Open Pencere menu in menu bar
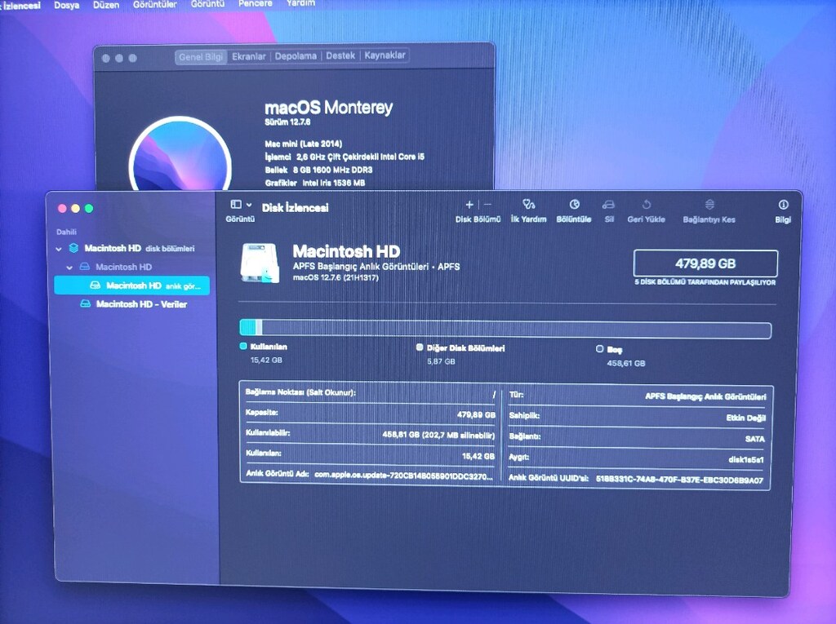Viewport: 836px width, 624px height. click(x=256, y=3)
